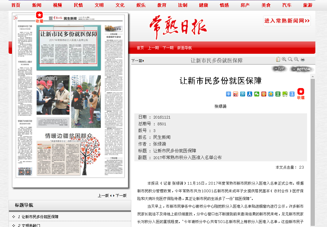Click 下一篇 to view next article
Viewport: 327px width, 227px height.
pos(137,61)
